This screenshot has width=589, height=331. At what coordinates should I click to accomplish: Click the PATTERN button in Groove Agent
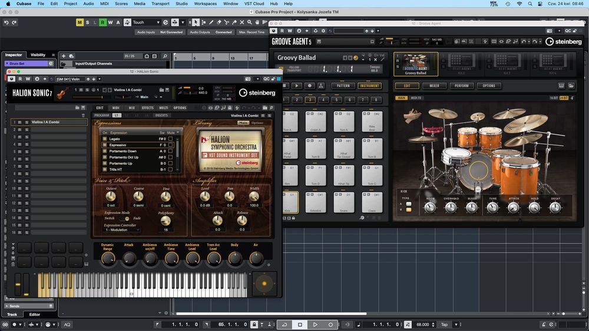[343, 86]
